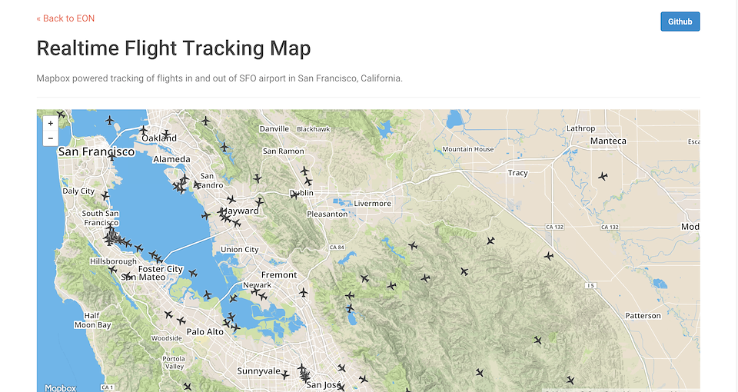The image size is (738, 392).
Task: Click the San Francisco city label
Action: click(96, 151)
